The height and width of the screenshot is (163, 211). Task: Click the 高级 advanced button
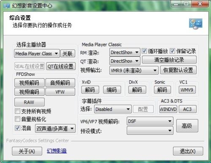(x=187, y=126)
